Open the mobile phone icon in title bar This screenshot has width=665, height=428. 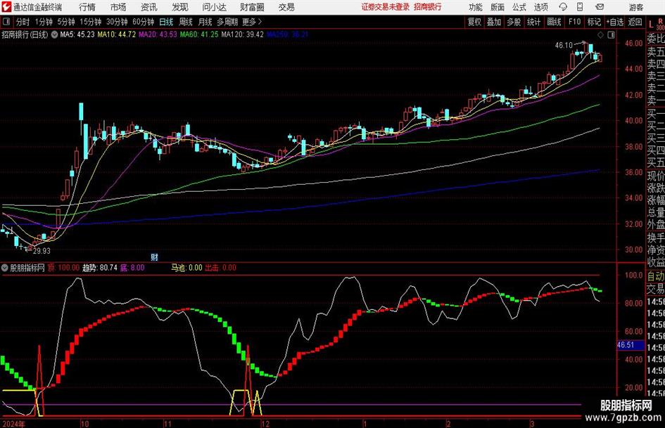(580, 7)
